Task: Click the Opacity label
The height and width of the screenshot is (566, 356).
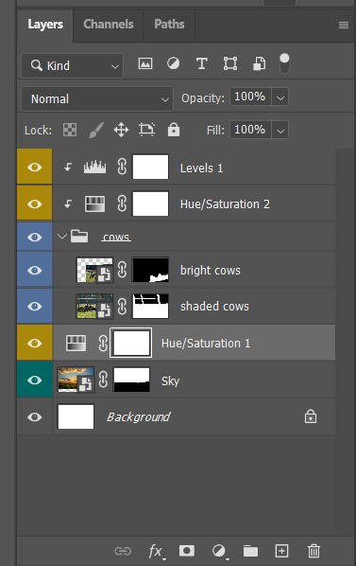Action: 203,98
